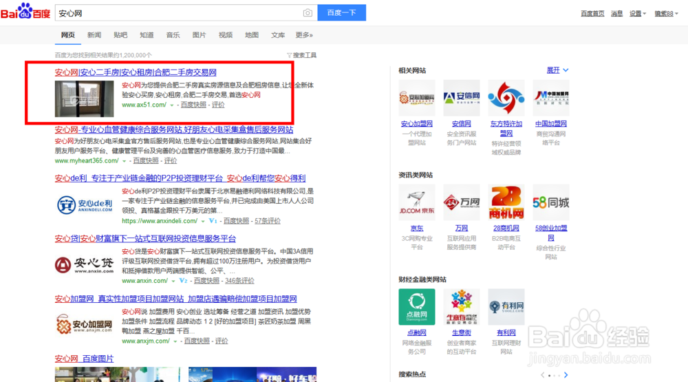Expand the arrow beside www.myheart365.com

tap(124, 161)
